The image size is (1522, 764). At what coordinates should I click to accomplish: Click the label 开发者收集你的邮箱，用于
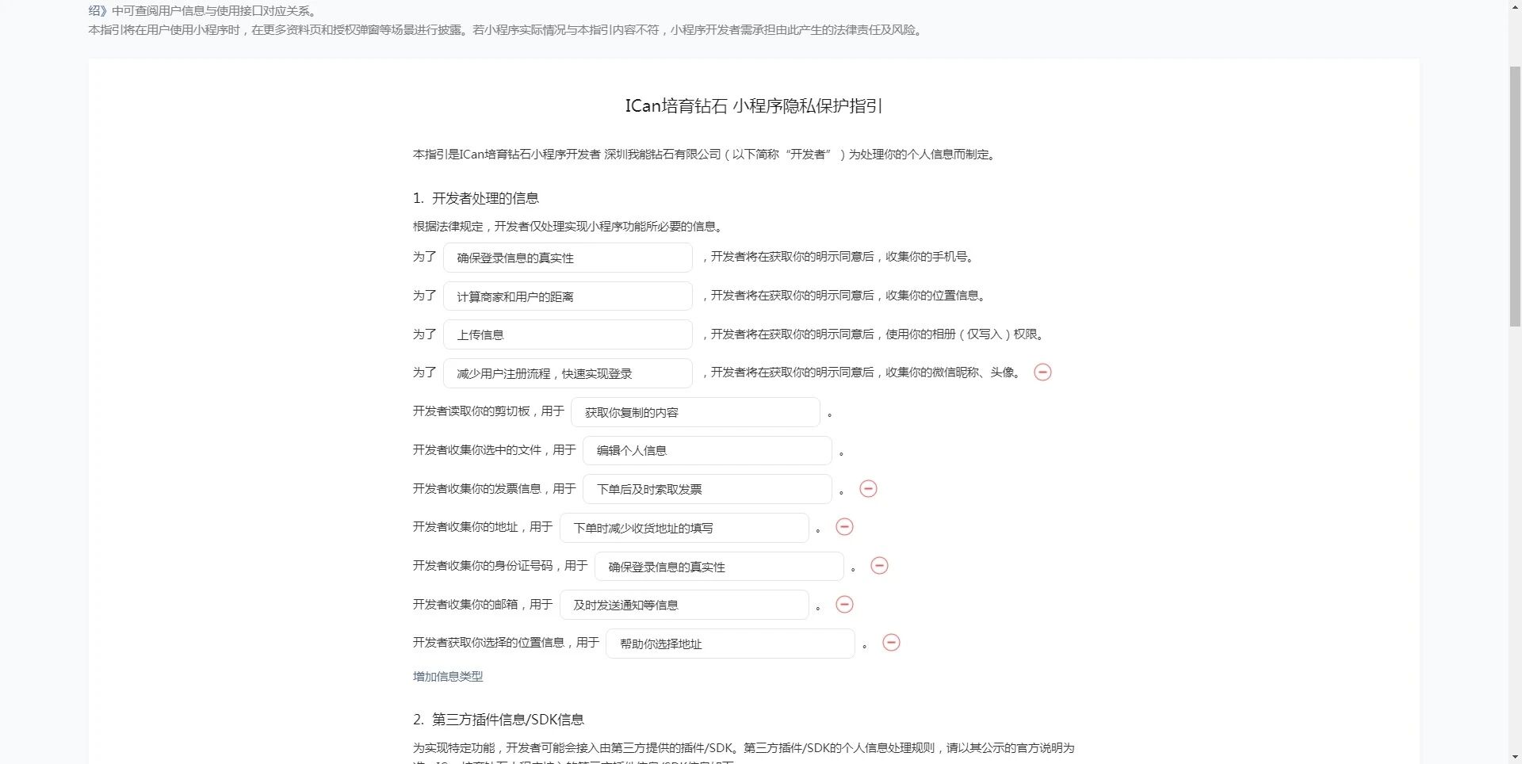483,605
